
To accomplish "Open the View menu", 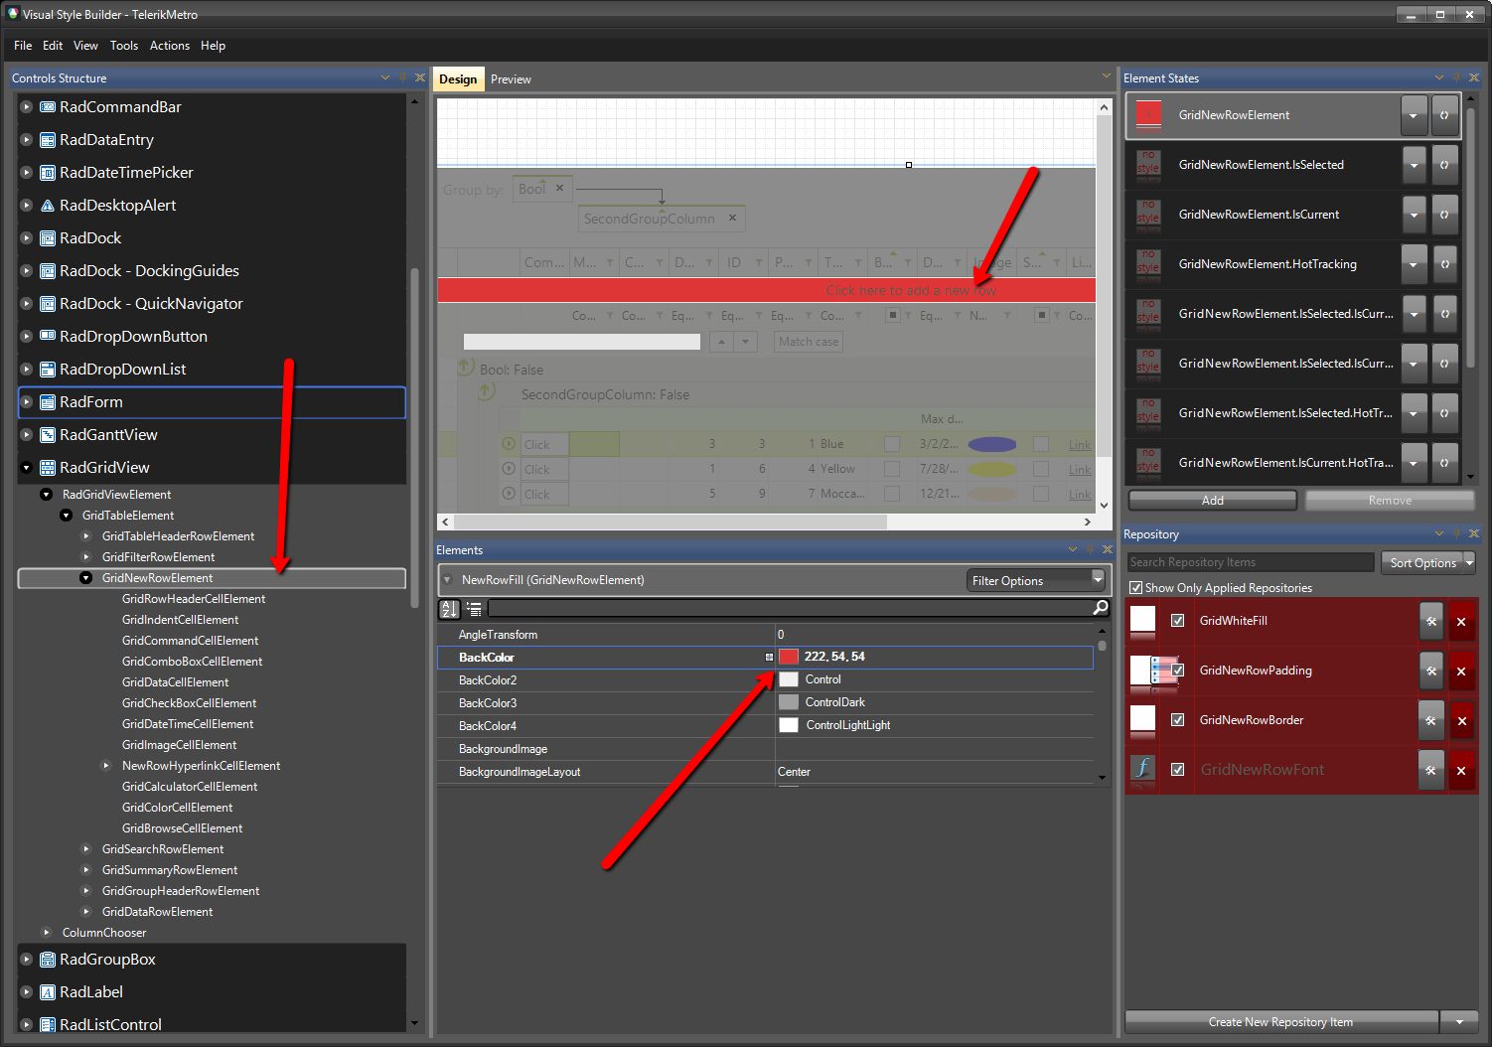I will (85, 46).
